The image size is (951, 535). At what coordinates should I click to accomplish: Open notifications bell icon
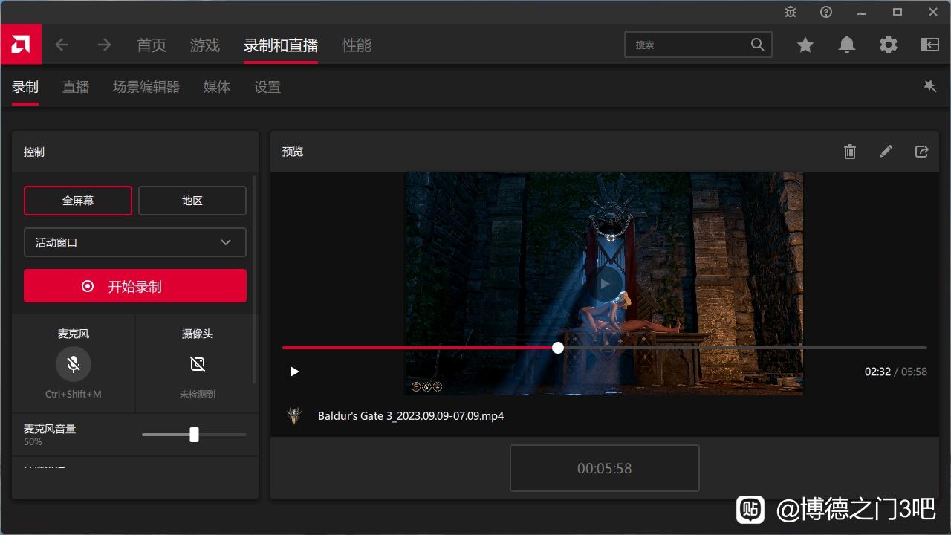847,45
